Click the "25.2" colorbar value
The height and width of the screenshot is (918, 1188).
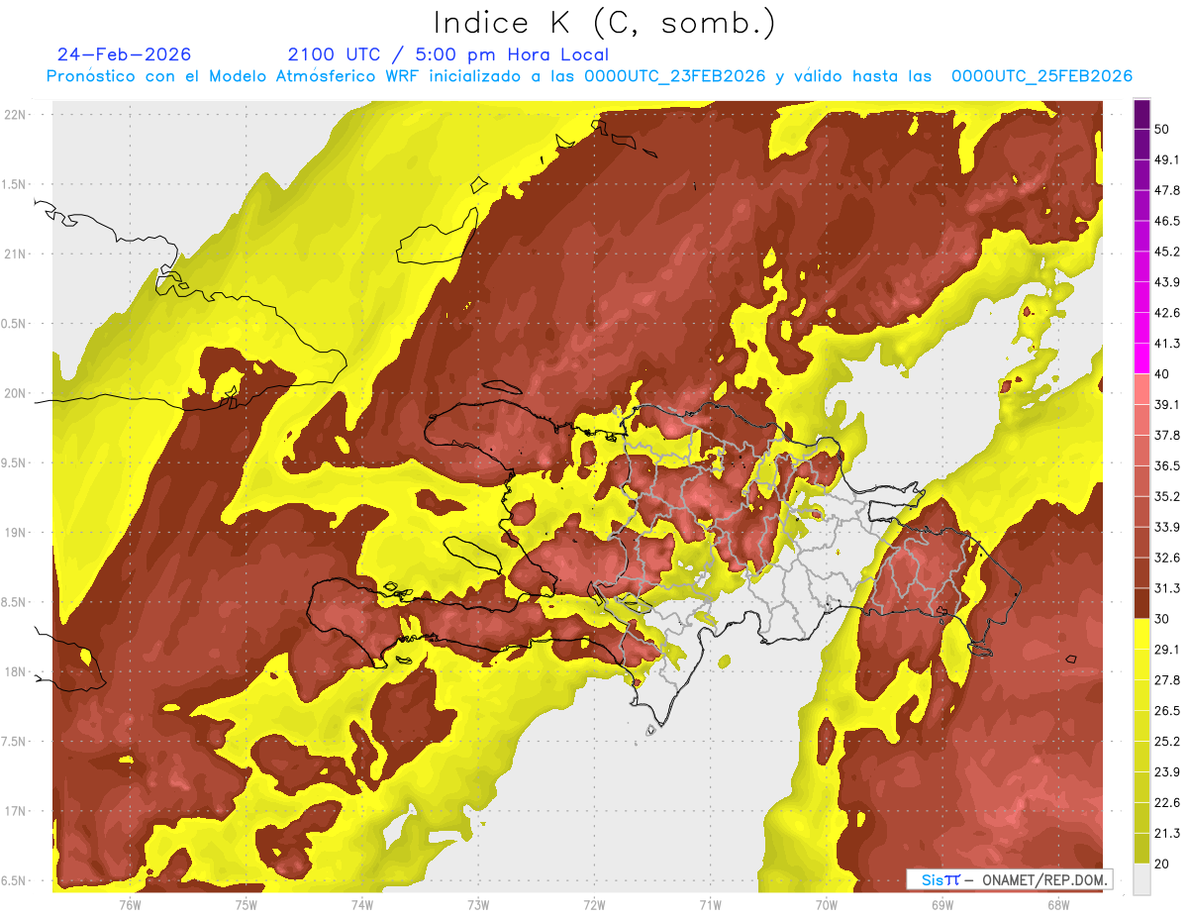(1167, 742)
